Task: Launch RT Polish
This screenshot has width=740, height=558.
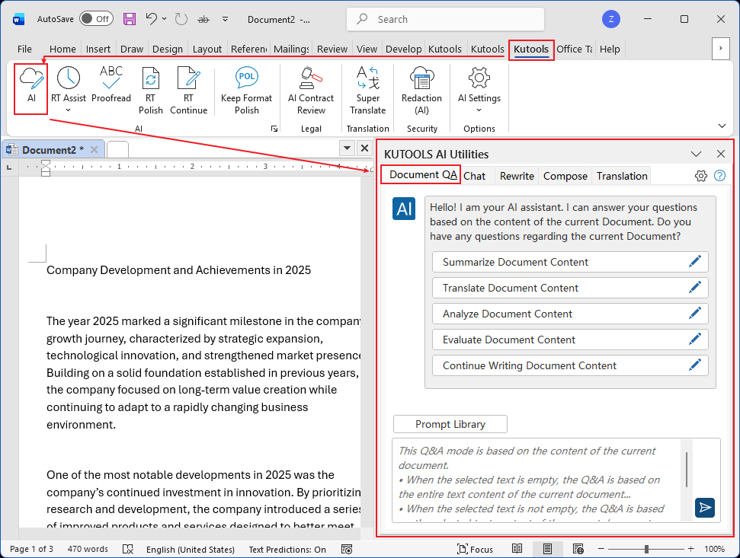Action: tap(150, 86)
